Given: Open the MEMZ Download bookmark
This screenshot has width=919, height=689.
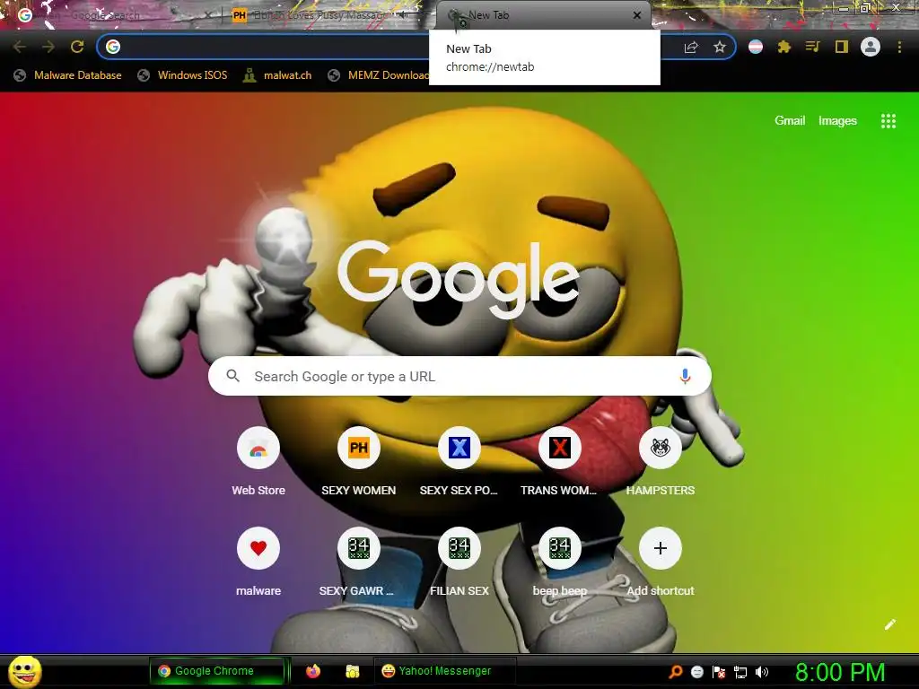Looking at the screenshot, I should 379,75.
